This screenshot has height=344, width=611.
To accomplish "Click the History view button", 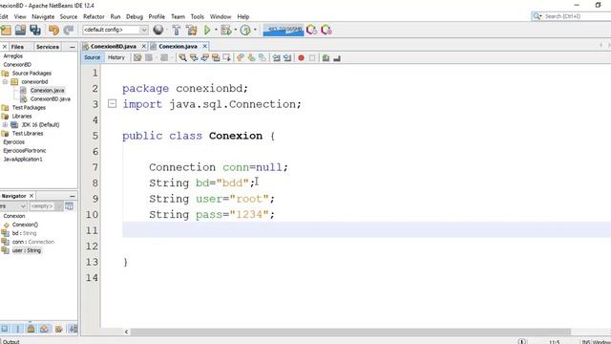I will 116,57.
